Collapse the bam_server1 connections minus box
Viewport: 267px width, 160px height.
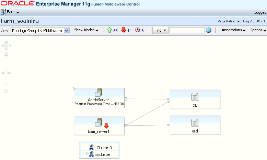[x=126, y=126]
